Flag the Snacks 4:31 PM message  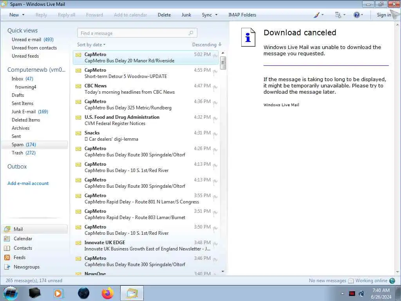tap(215, 134)
